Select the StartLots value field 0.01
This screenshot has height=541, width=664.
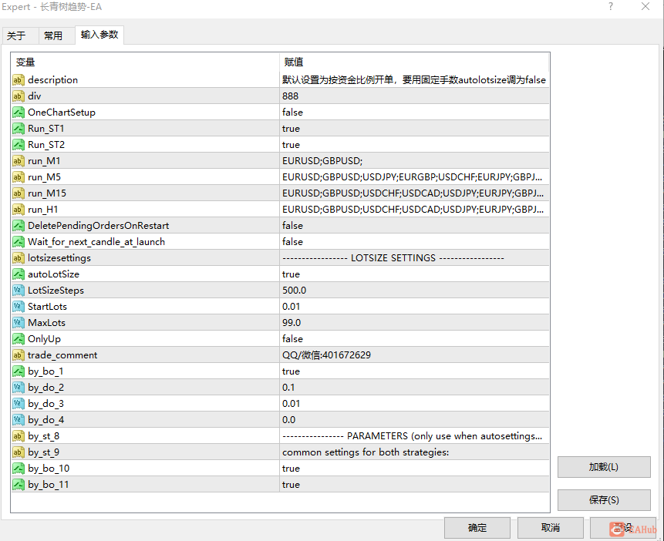coord(414,307)
